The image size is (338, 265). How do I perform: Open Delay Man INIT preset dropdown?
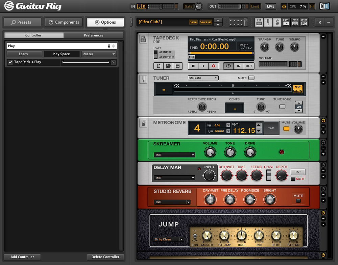[x=174, y=178]
